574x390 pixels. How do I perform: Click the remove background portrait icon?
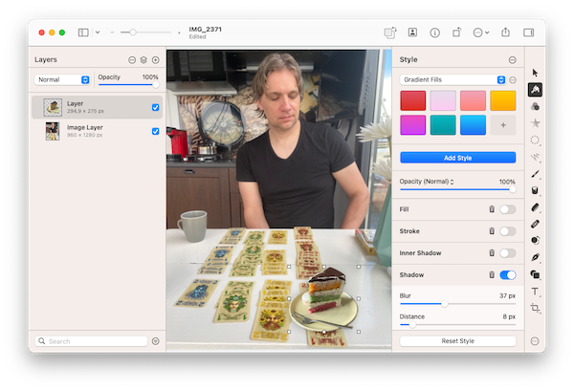(412, 32)
